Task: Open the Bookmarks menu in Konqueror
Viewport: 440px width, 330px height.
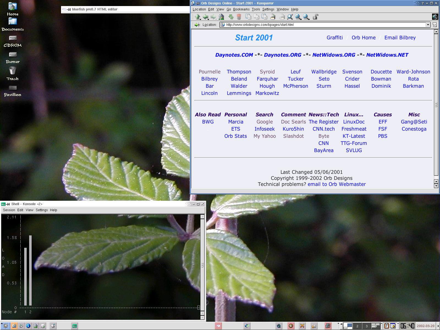Action: tap(241, 9)
